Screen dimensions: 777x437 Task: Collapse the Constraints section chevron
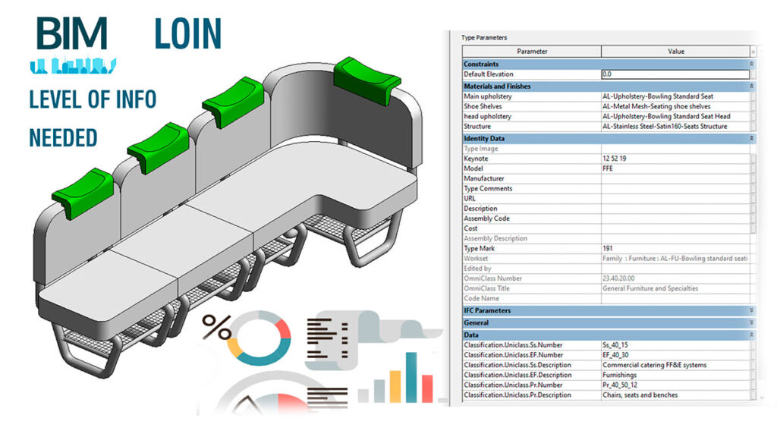(x=751, y=64)
